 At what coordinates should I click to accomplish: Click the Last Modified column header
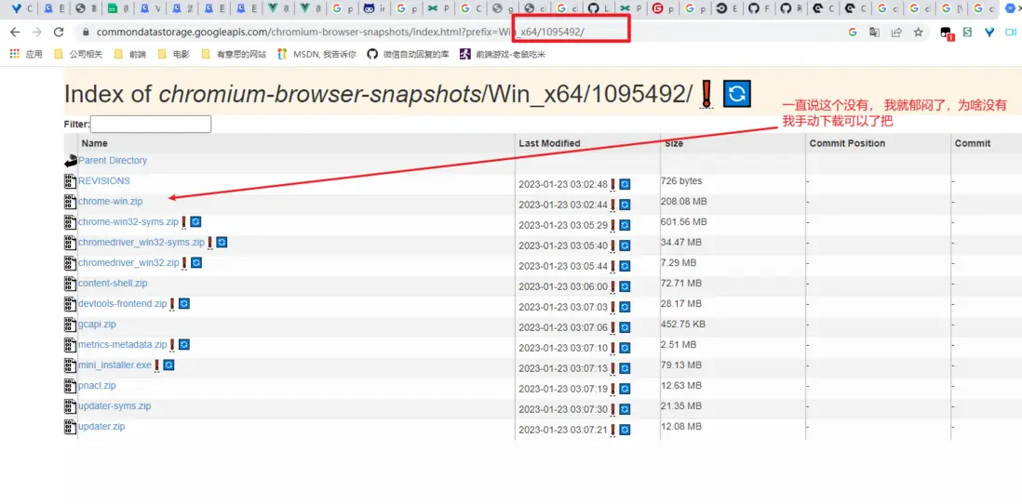(x=549, y=143)
